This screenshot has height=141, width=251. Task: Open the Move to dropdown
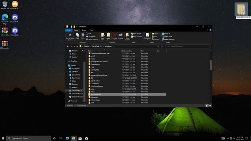[x=103, y=36]
